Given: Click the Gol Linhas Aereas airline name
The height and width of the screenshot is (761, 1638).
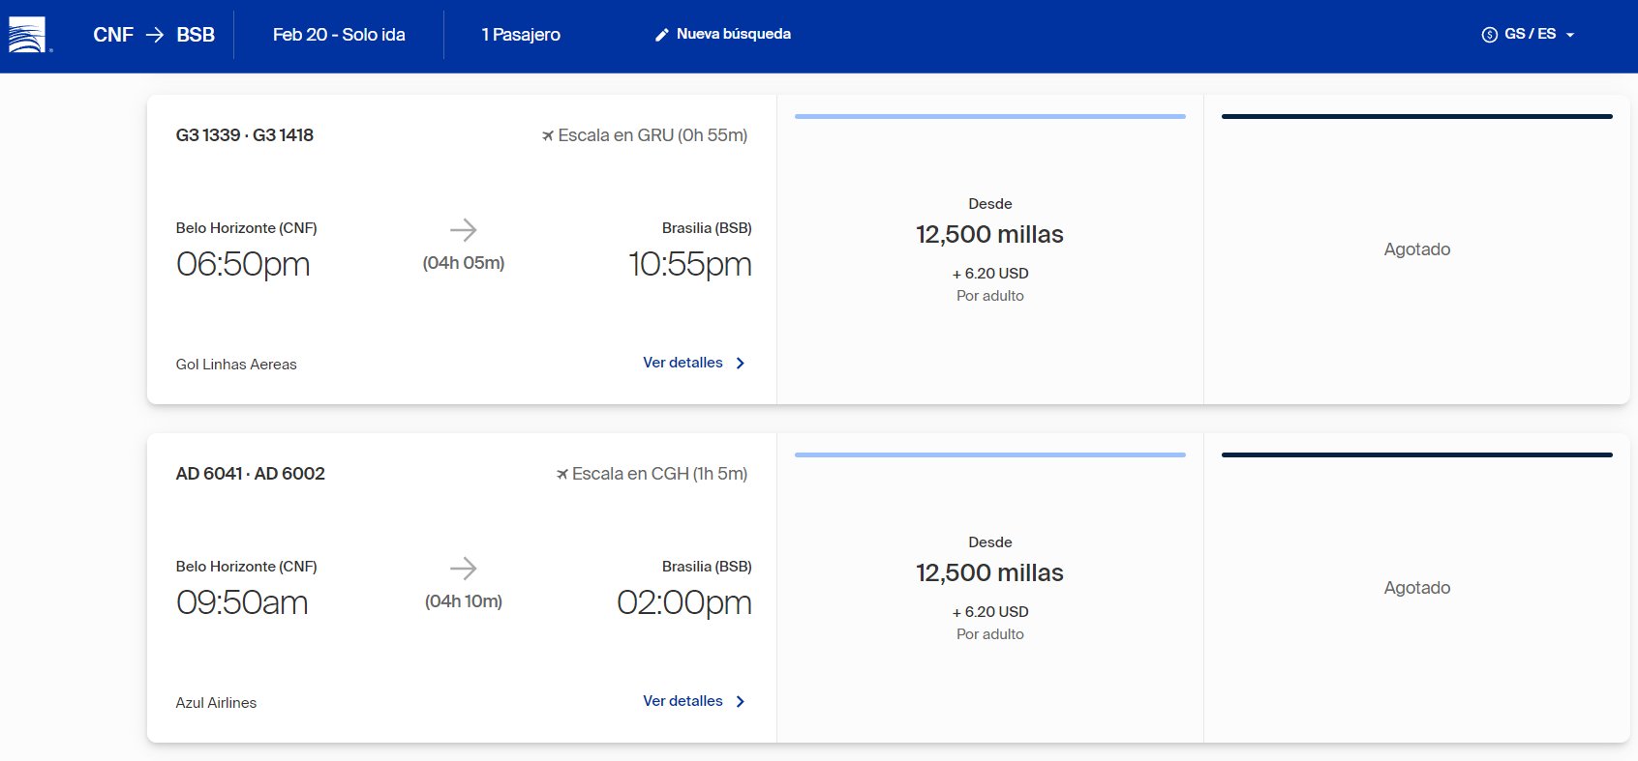Looking at the screenshot, I should 236,365.
